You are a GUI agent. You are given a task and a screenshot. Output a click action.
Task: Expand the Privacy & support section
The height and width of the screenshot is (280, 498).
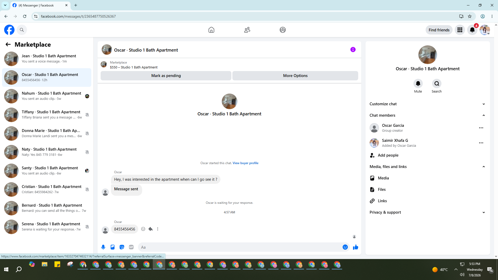tap(427, 212)
